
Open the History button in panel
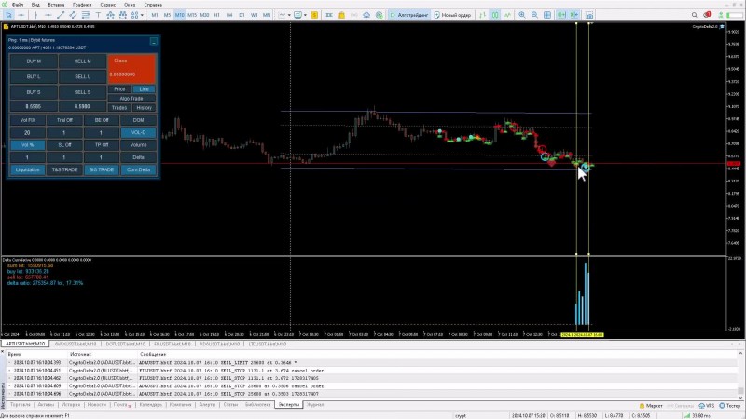(x=145, y=108)
